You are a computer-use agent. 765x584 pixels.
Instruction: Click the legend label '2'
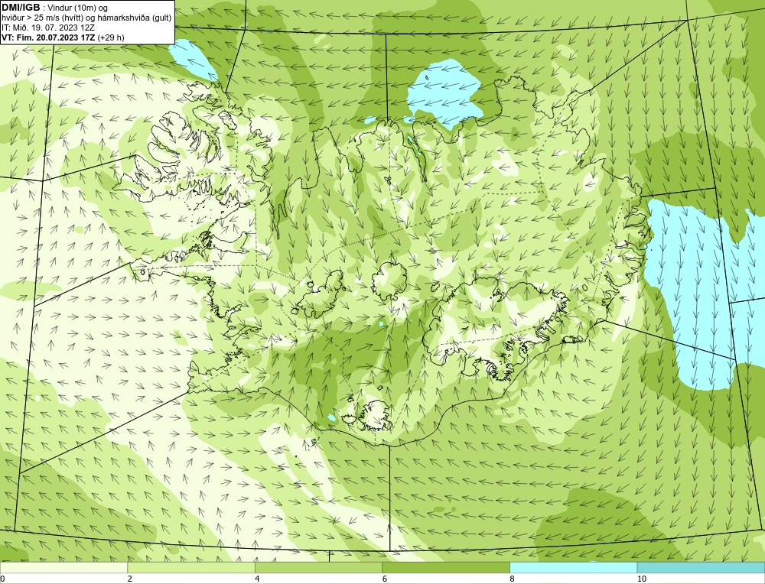click(x=130, y=579)
